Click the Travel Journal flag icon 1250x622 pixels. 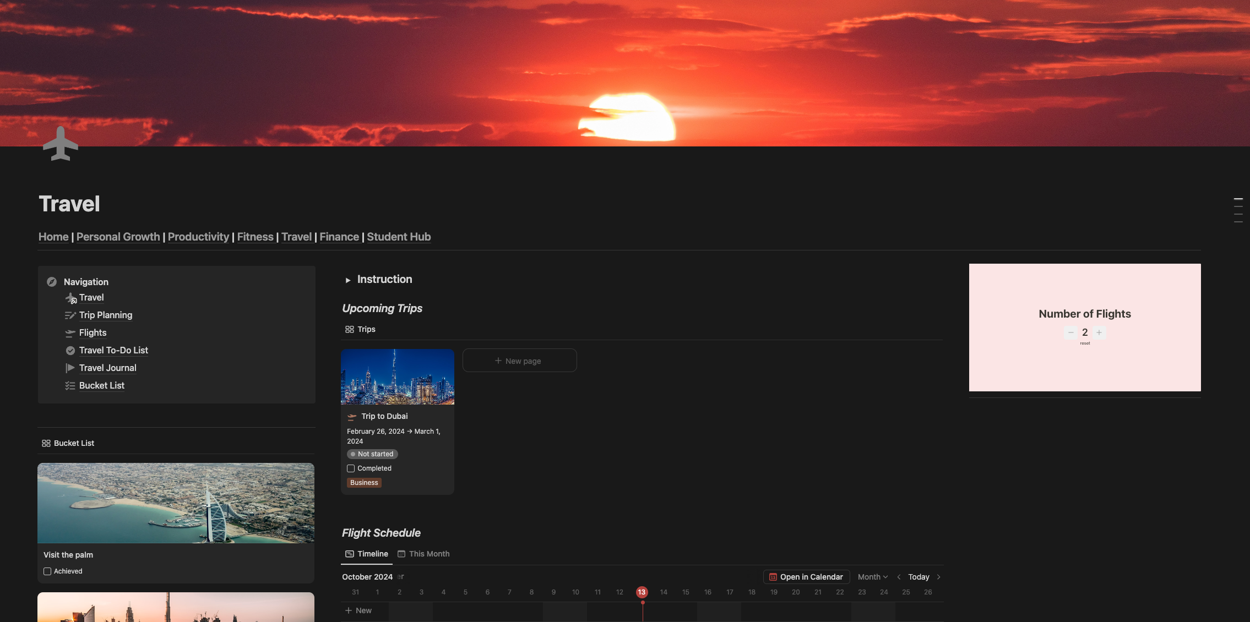(70, 368)
